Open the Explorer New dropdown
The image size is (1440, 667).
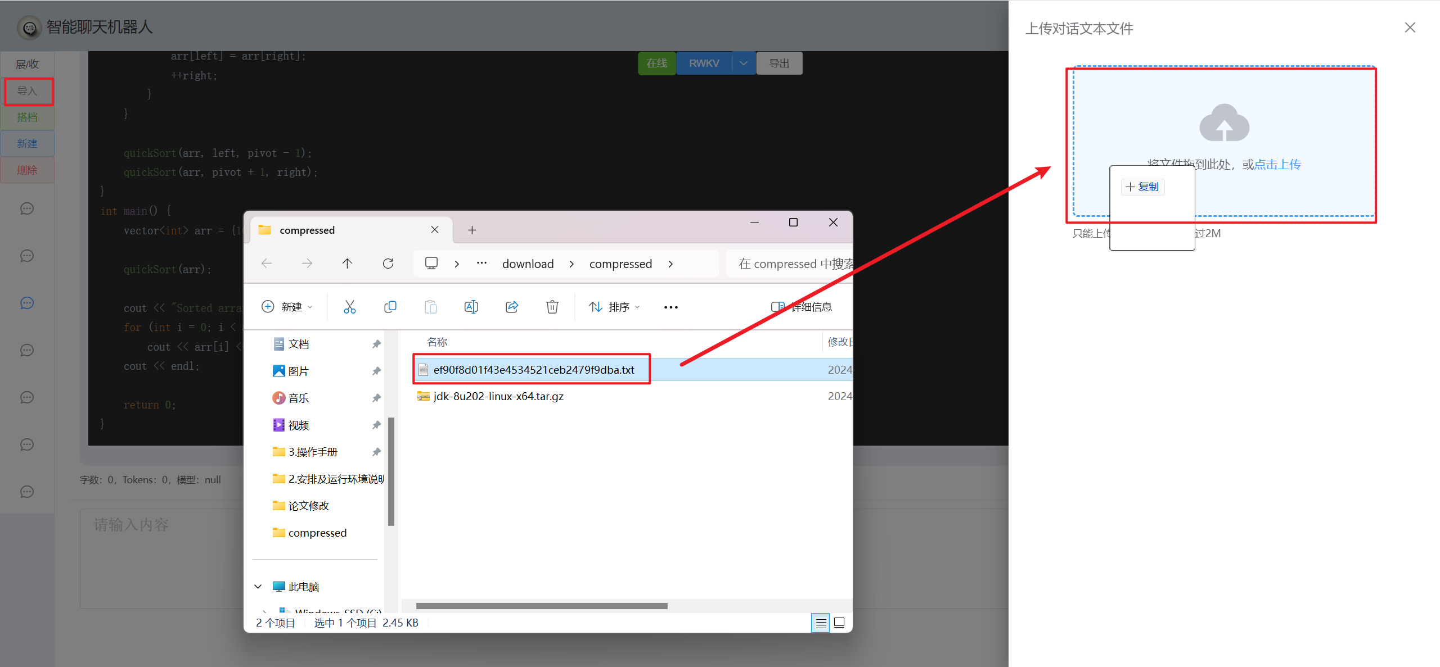pyautogui.click(x=287, y=307)
